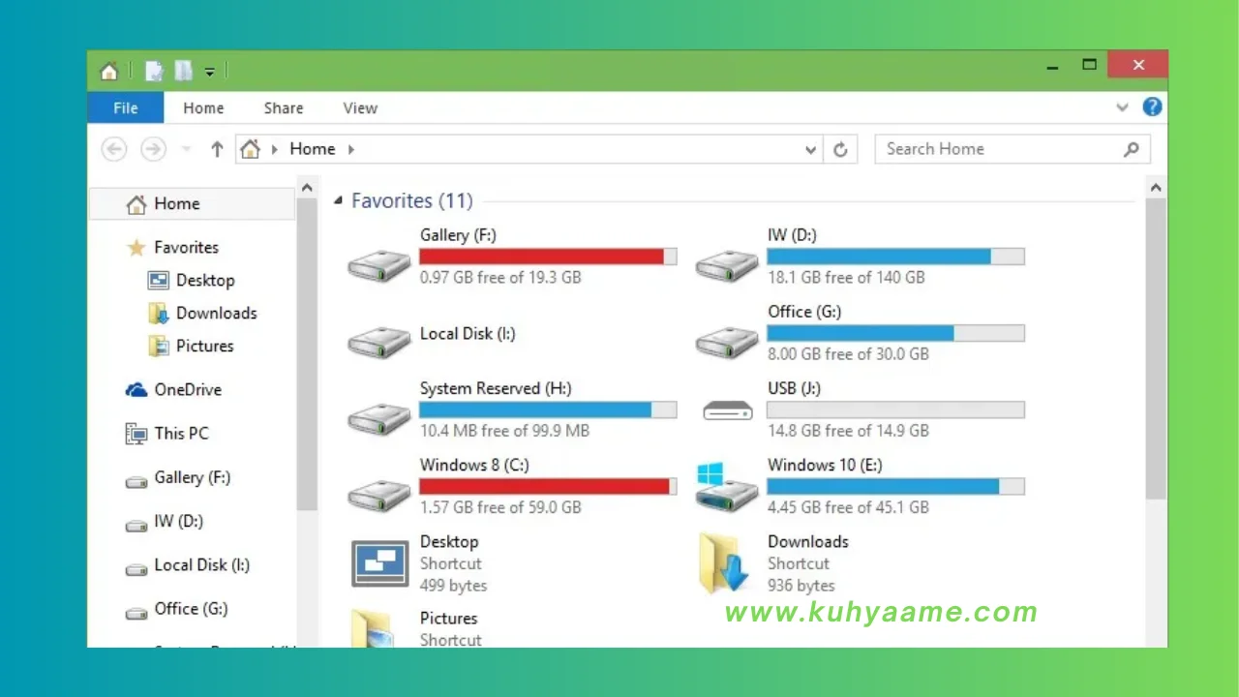Click the OneDrive cloud icon
This screenshot has height=697, width=1239.
tap(136, 390)
